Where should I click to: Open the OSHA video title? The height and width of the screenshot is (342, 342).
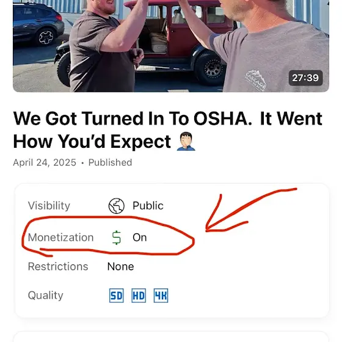(x=167, y=129)
